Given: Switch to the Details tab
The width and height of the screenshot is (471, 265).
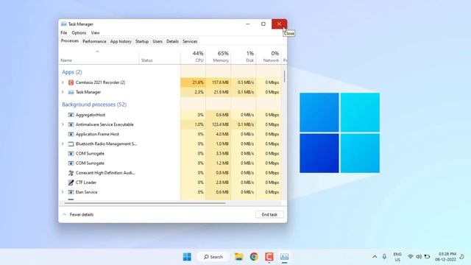Looking at the screenshot, I should click(x=172, y=41).
